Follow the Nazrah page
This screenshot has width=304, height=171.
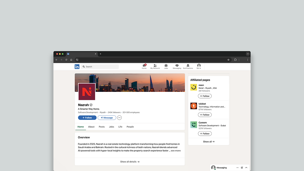coord(87,118)
